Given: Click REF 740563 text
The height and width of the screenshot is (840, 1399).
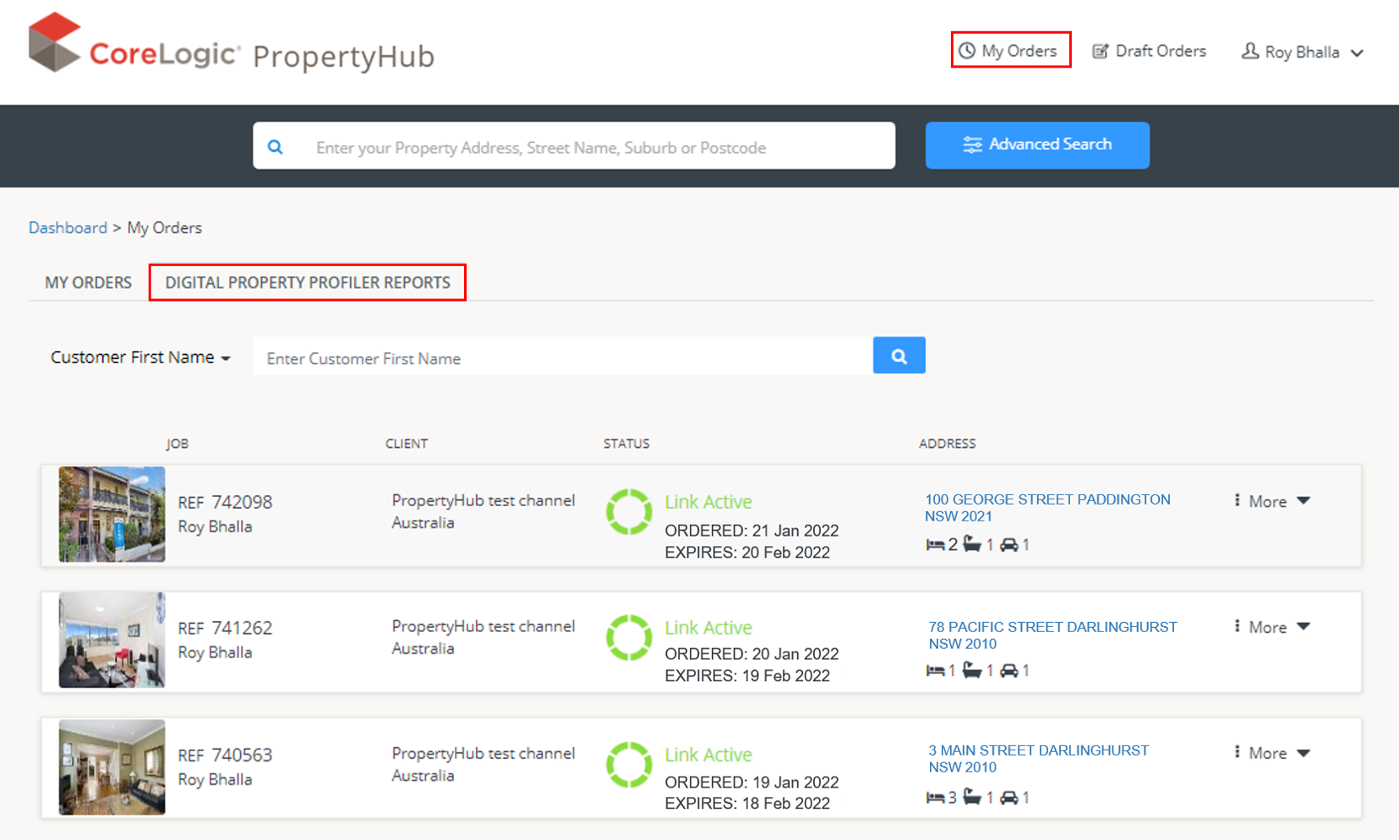Looking at the screenshot, I should point(225,755).
